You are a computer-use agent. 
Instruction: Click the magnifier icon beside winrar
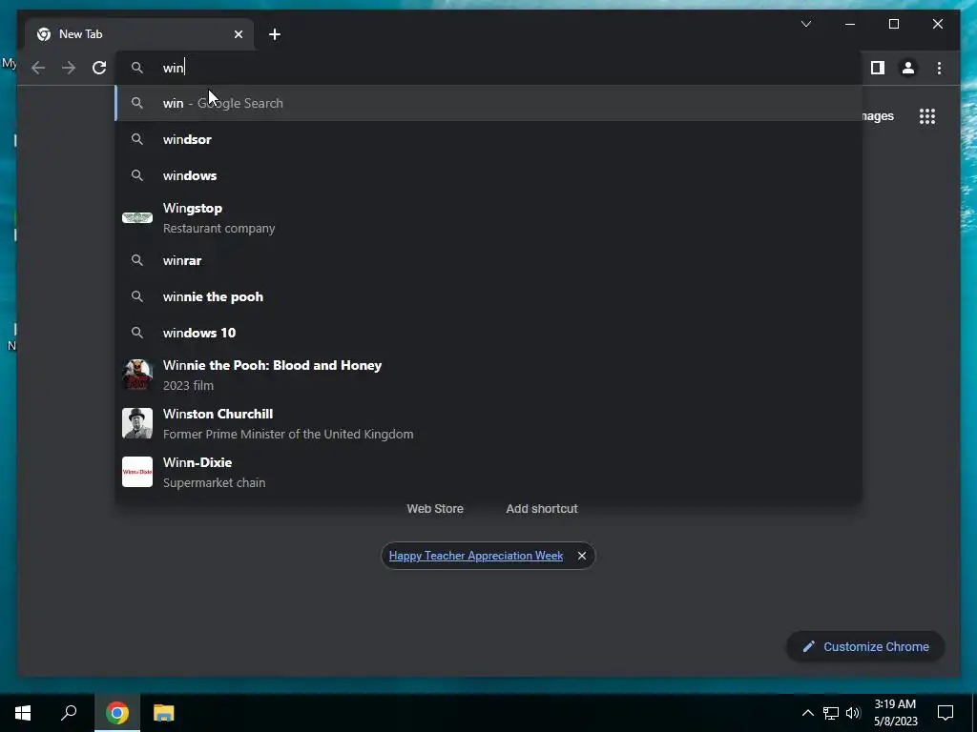(x=137, y=260)
